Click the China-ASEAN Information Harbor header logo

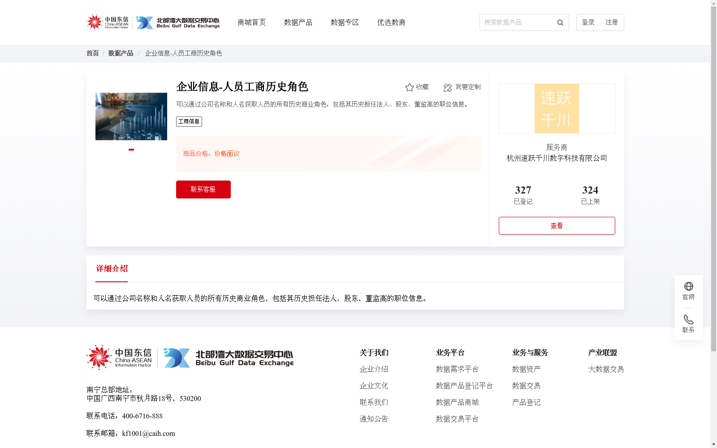[108, 22]
